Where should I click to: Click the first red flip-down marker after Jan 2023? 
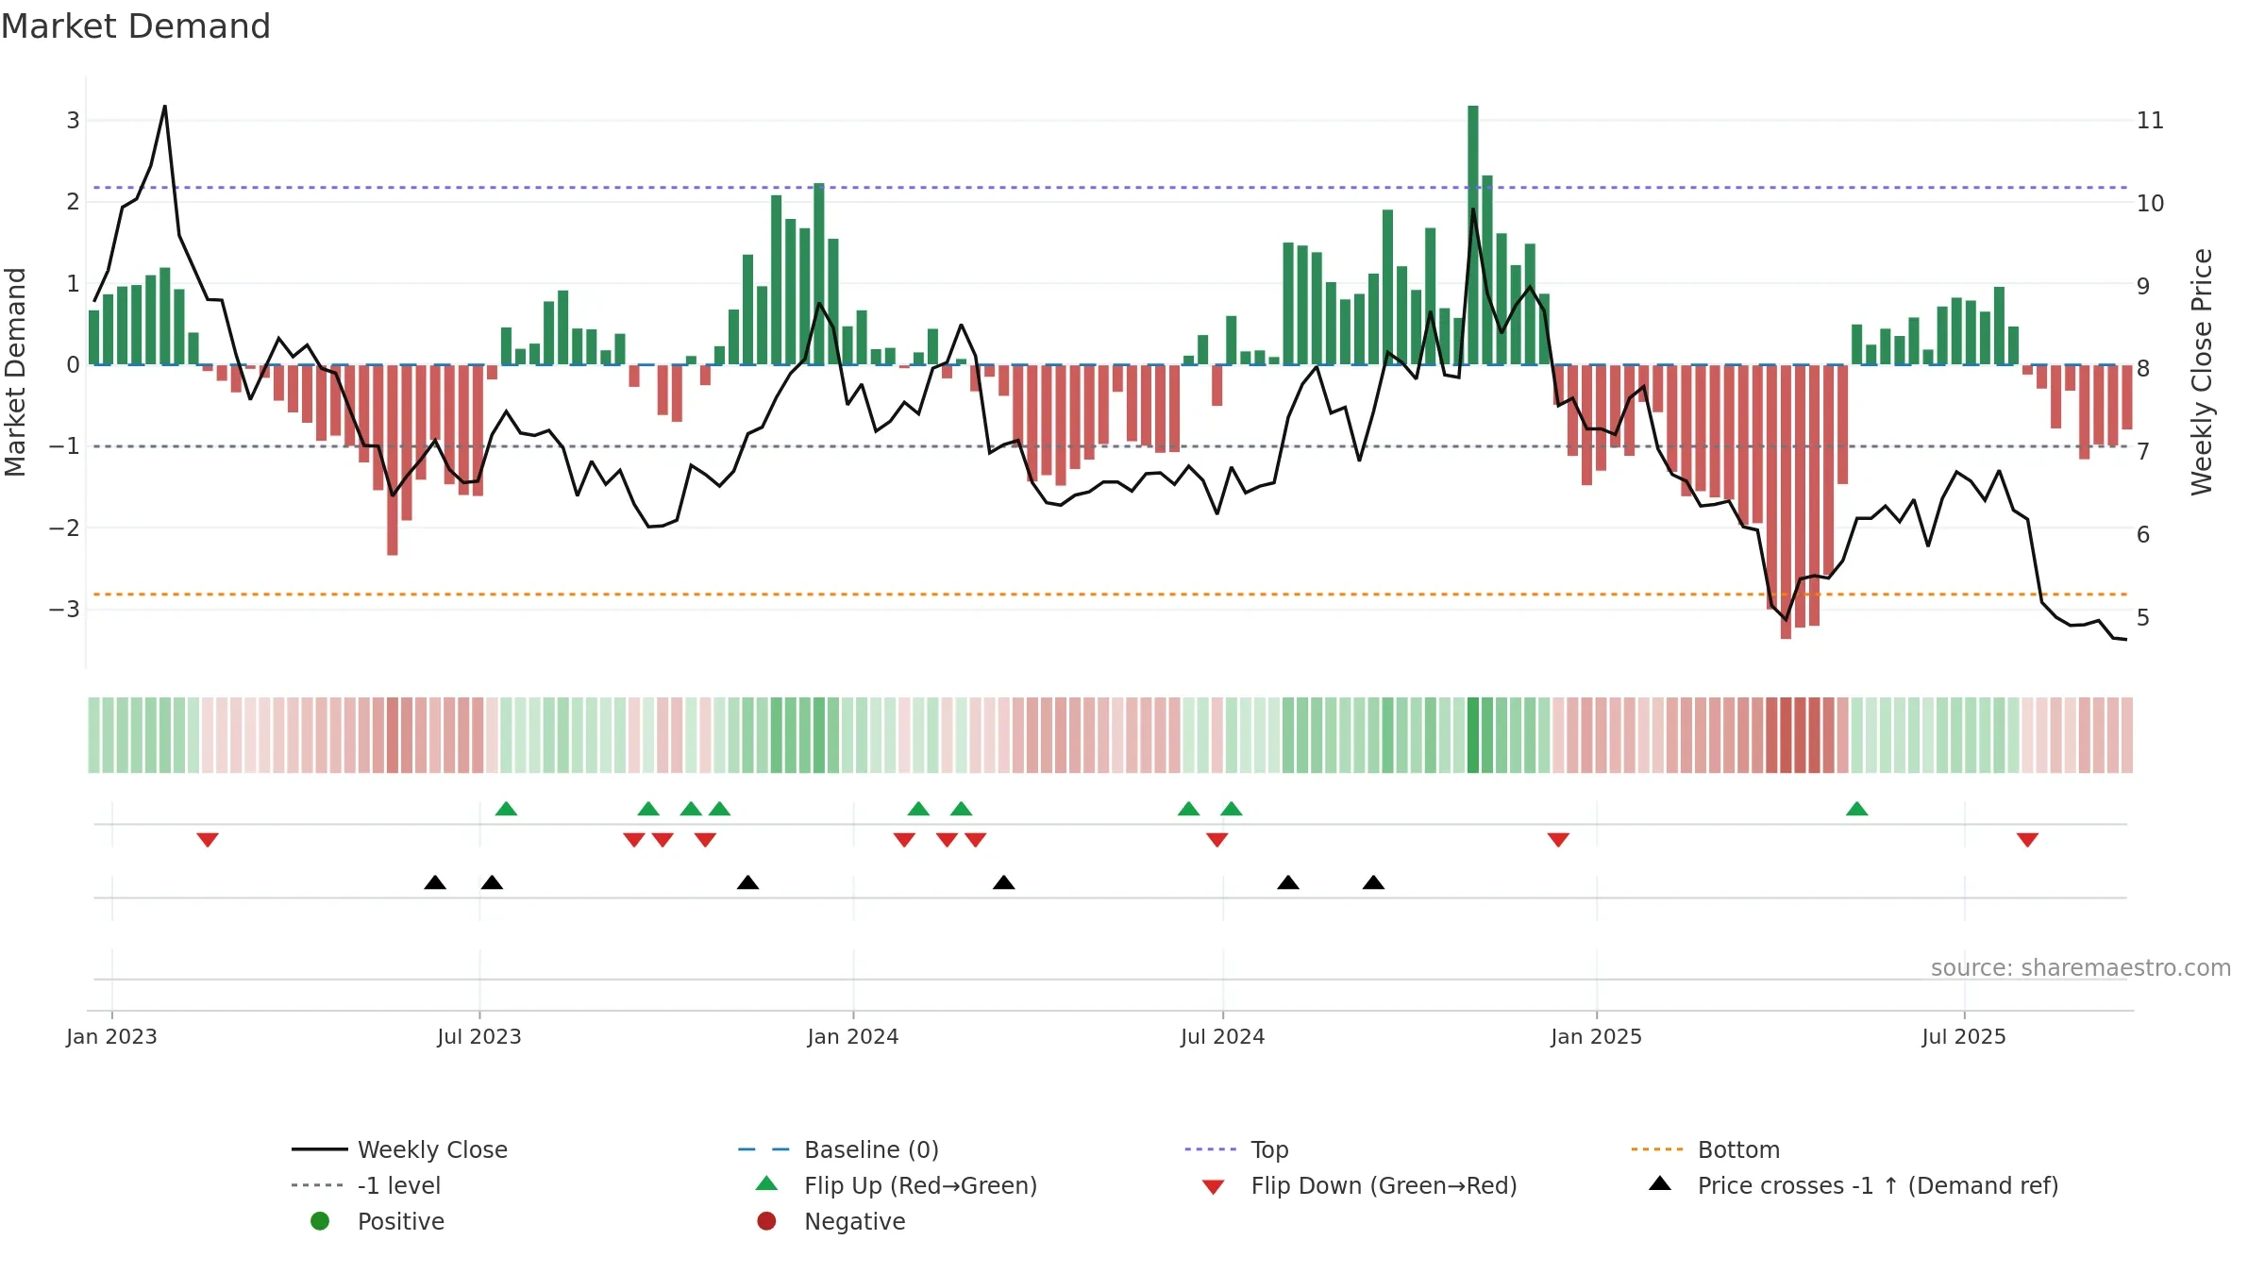[208, 840]
